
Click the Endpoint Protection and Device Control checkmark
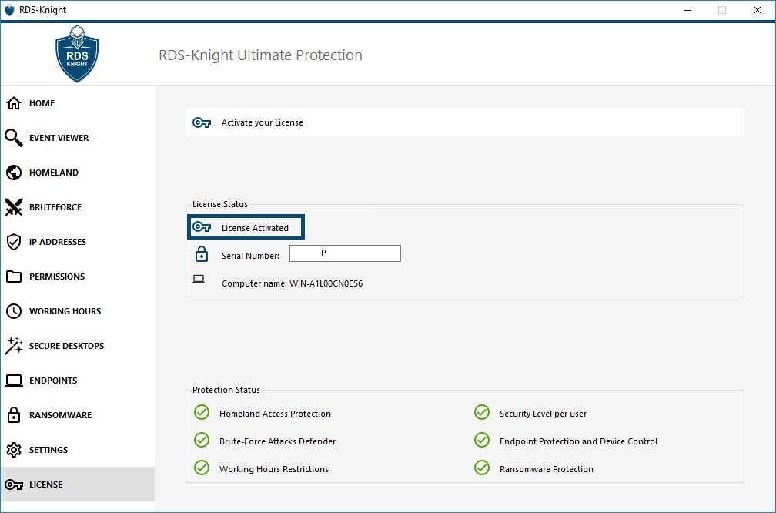[482, 440]
